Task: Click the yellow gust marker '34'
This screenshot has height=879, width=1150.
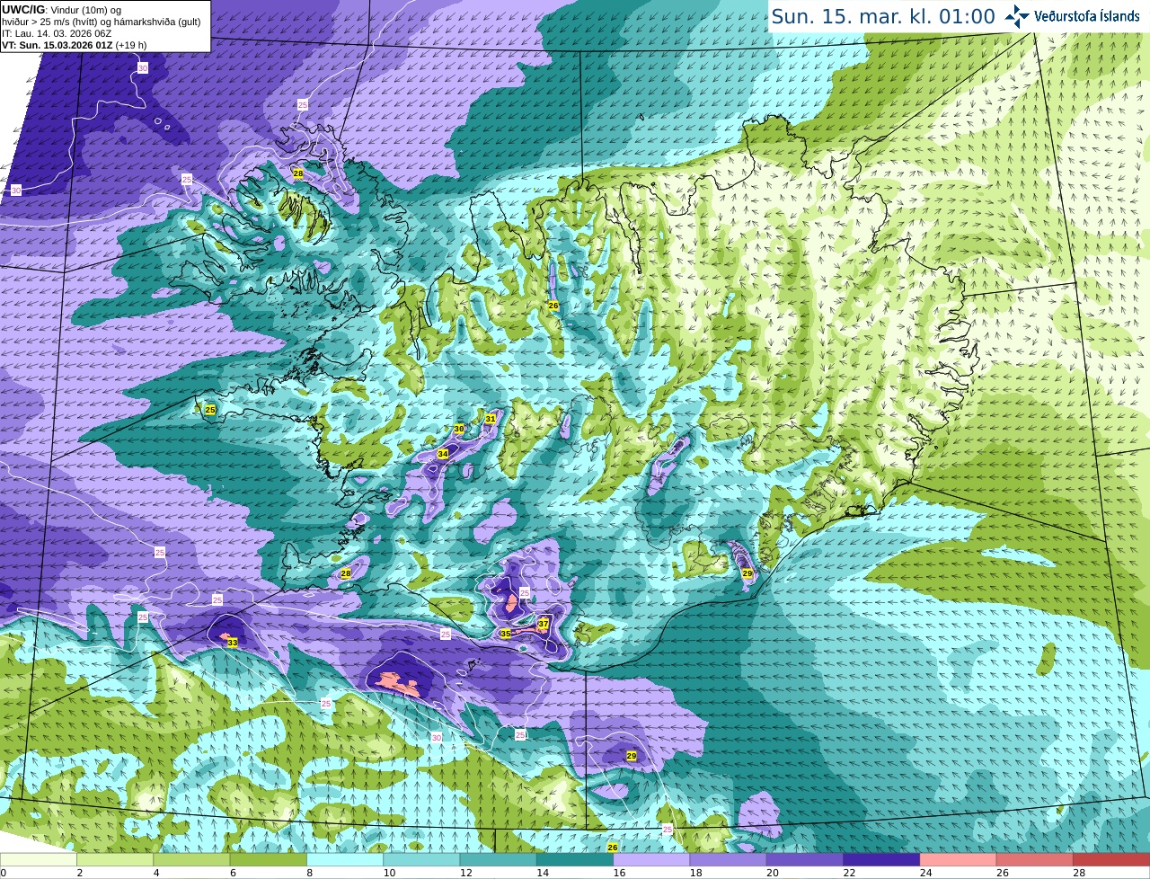Action: point(443,454)
